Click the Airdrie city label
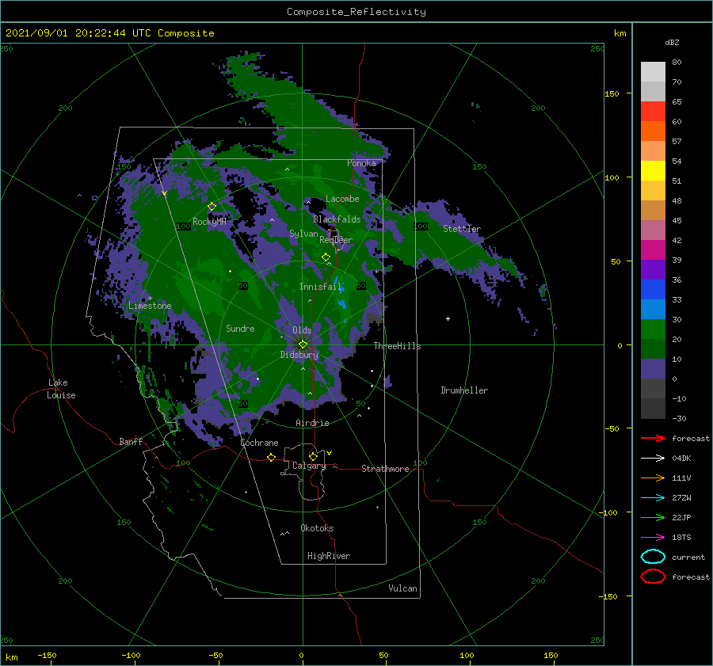The width and height of the screenshot is (713, 666). [x=312, y=423]
